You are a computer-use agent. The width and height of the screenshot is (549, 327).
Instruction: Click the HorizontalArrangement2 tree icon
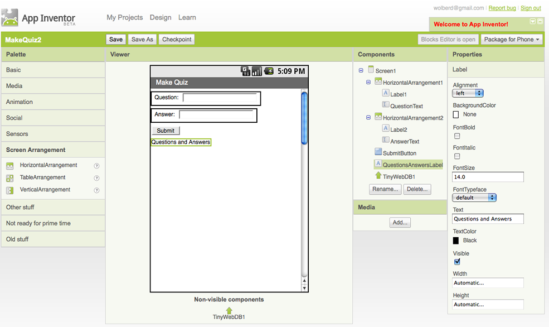click(x=378, y=117)
